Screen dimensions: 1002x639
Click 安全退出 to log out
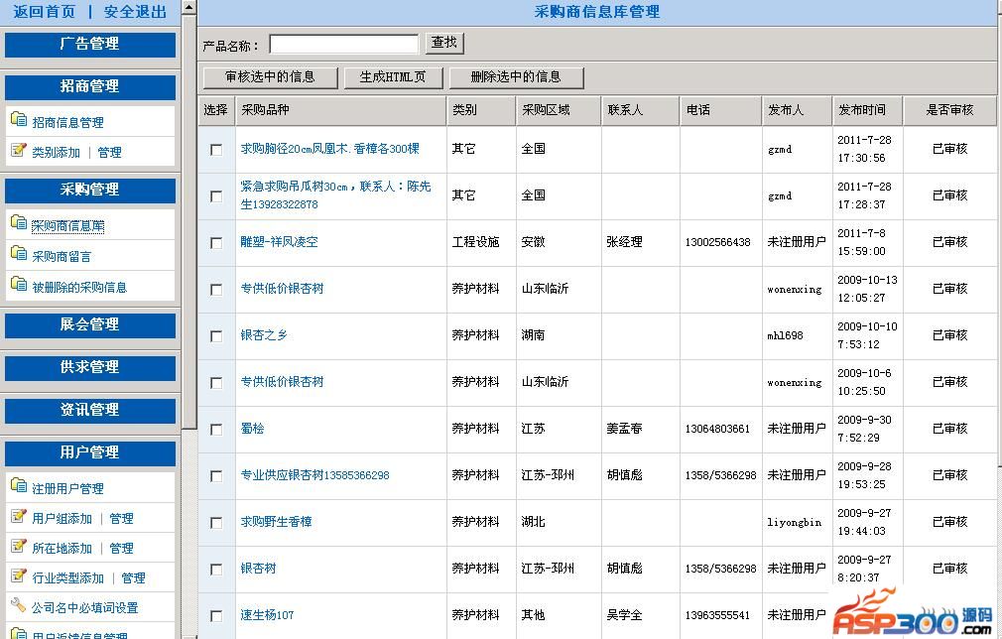coord(135,12)
